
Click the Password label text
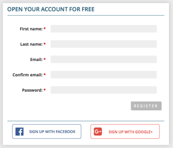[x=32, y=90]
